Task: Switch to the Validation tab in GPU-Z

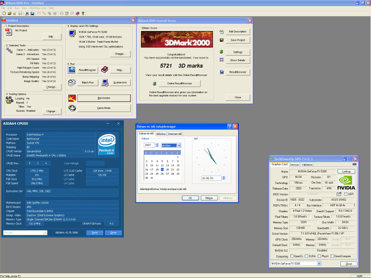Action: [307, 164]
